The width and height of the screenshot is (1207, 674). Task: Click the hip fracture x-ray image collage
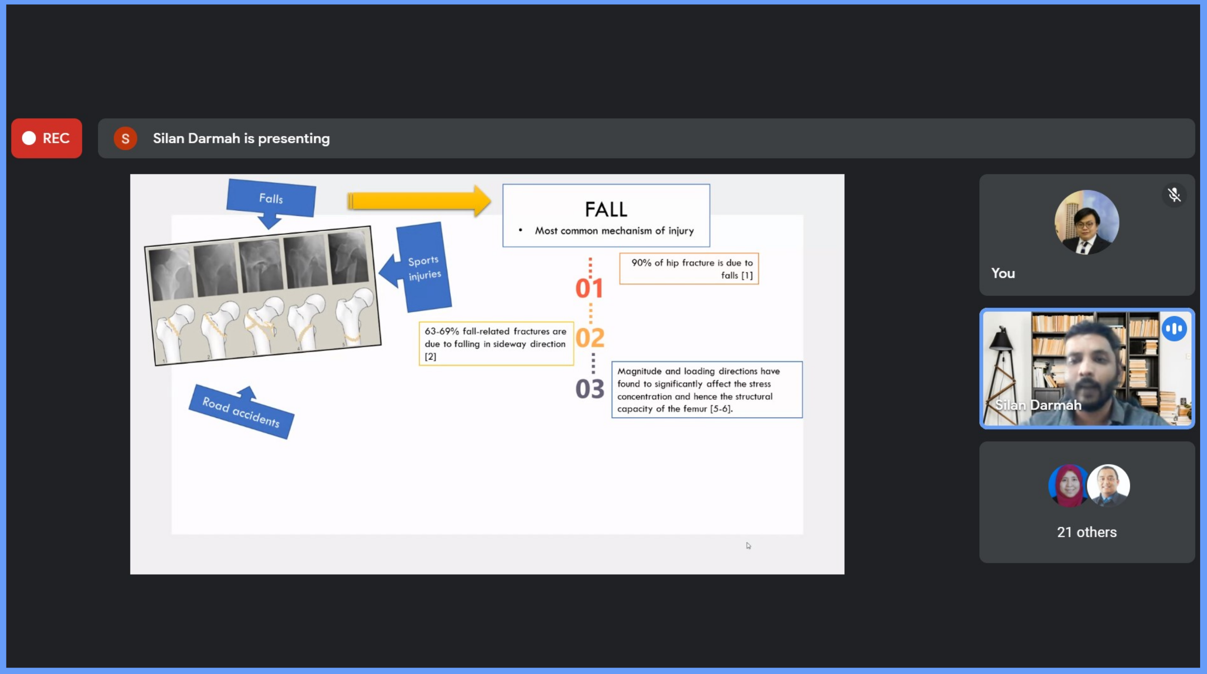(263, 296)
